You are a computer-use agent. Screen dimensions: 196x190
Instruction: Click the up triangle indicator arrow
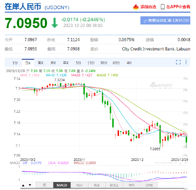(23, 185)
